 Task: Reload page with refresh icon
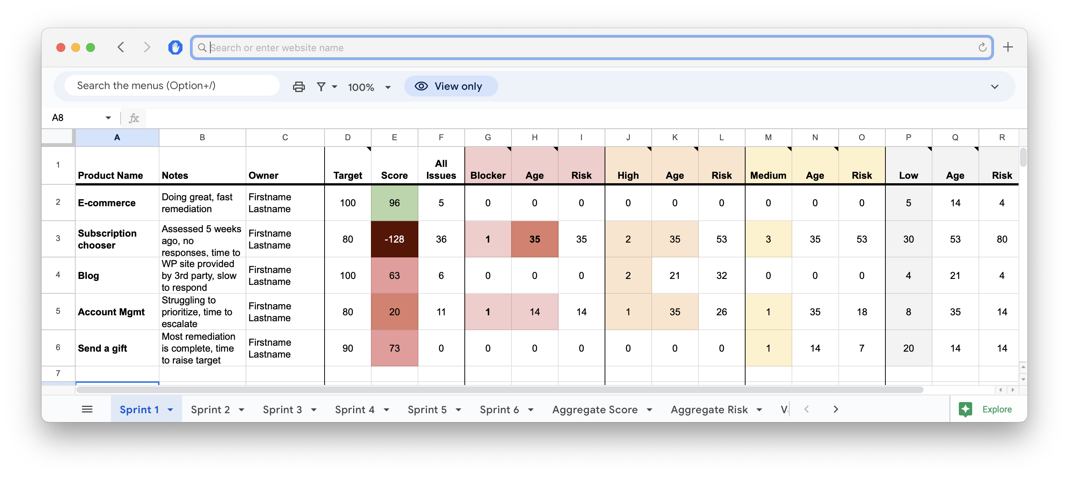[x=982, y=47]
